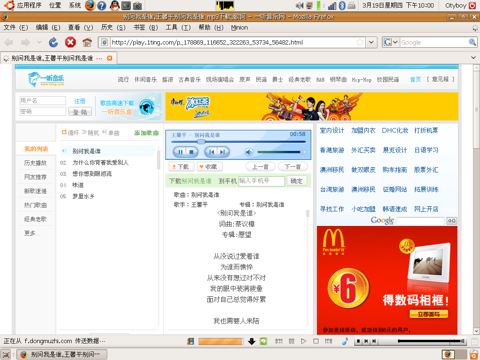Stop loading with the red X button

pyautogui.click(x=70, y=42)
